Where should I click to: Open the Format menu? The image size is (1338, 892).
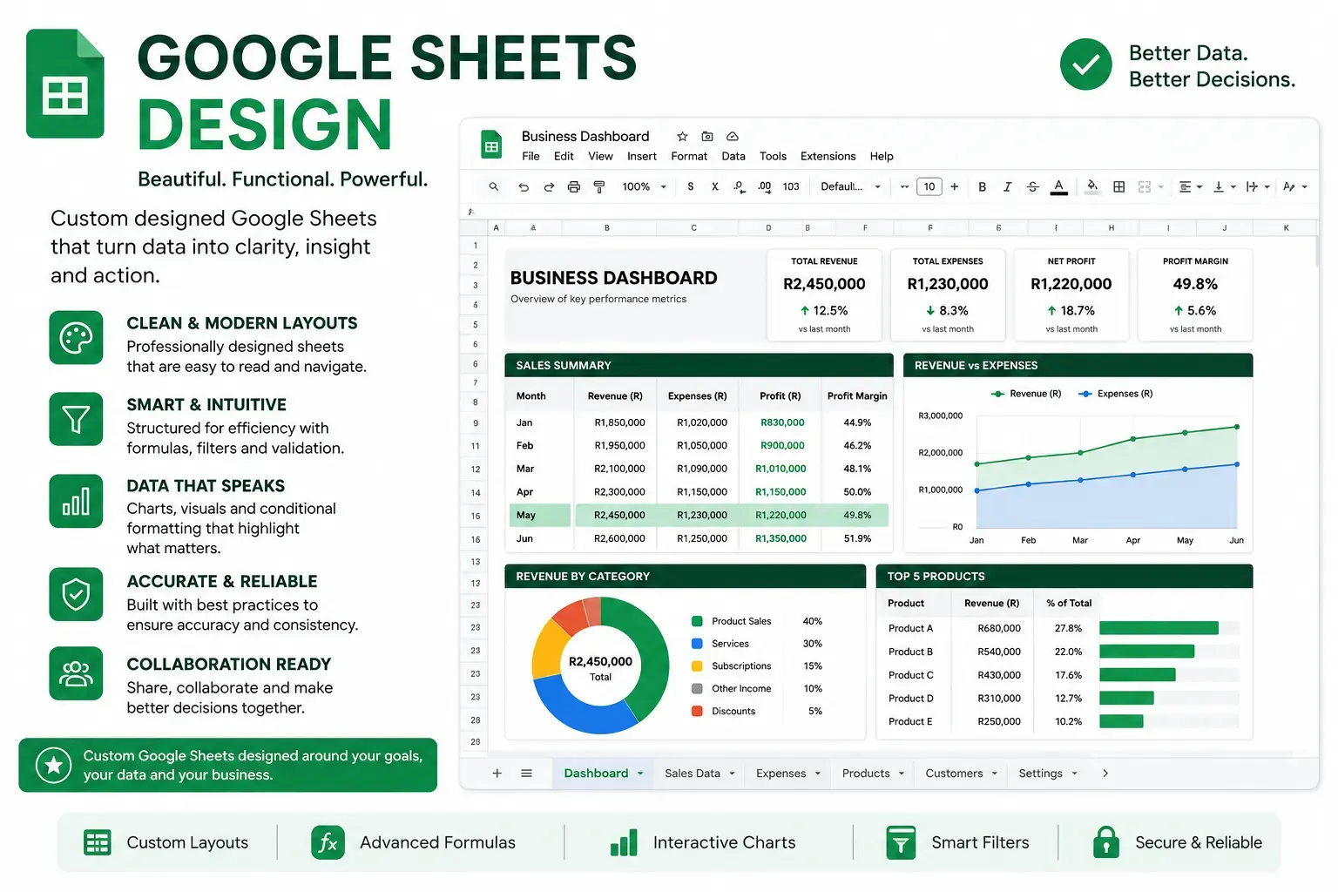(689, 157)
